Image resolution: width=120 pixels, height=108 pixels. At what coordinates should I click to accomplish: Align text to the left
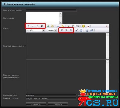pyautogui.click(x=62, y=30)
